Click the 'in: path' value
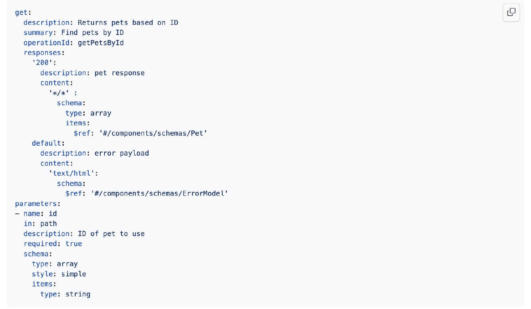 click(x=48, y=224)
